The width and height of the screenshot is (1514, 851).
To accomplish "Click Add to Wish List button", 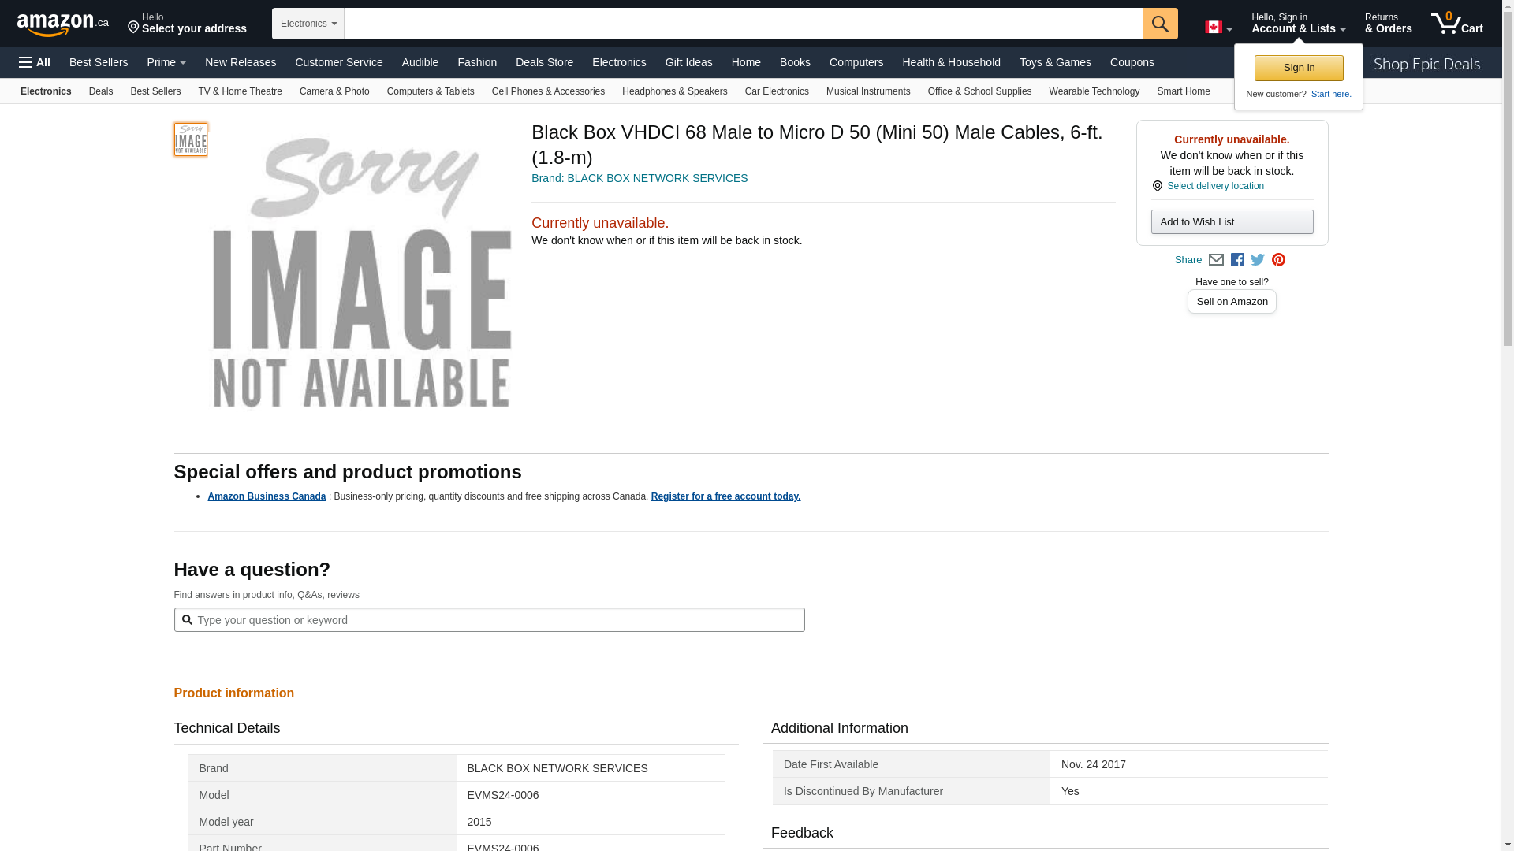I will pyautogui.click(x=1232, y=222).
